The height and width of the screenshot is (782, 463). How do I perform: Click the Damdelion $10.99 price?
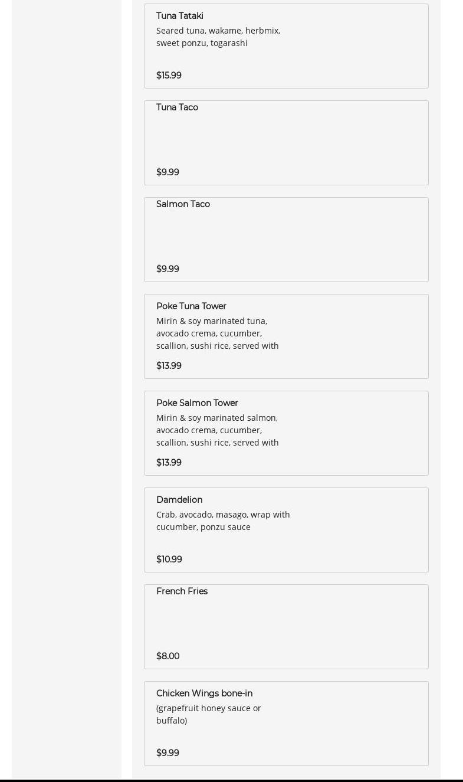169,559
